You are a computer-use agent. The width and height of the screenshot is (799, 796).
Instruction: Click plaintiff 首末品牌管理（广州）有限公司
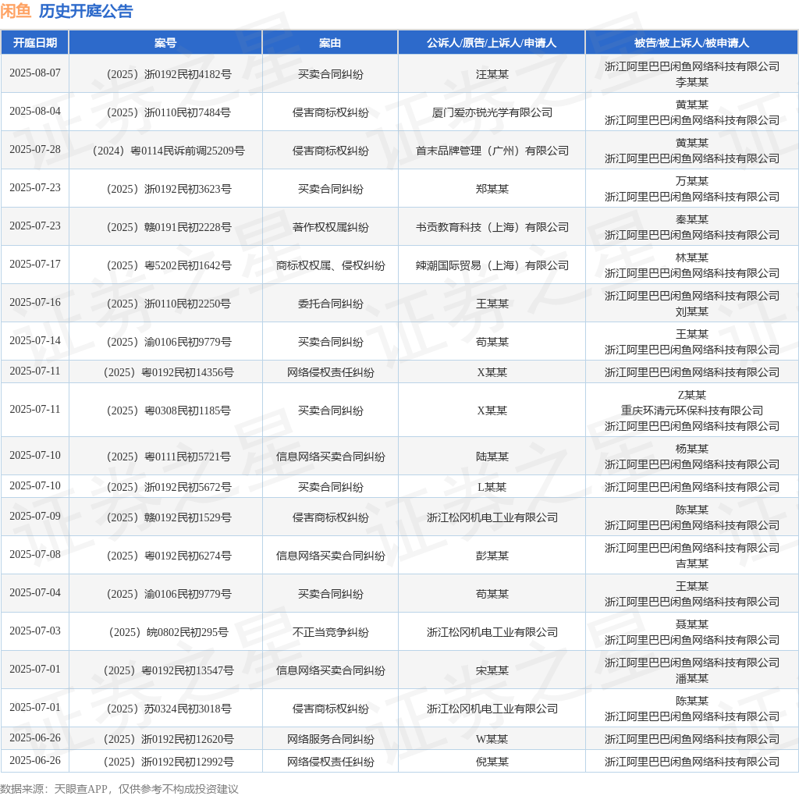[492, 151]
